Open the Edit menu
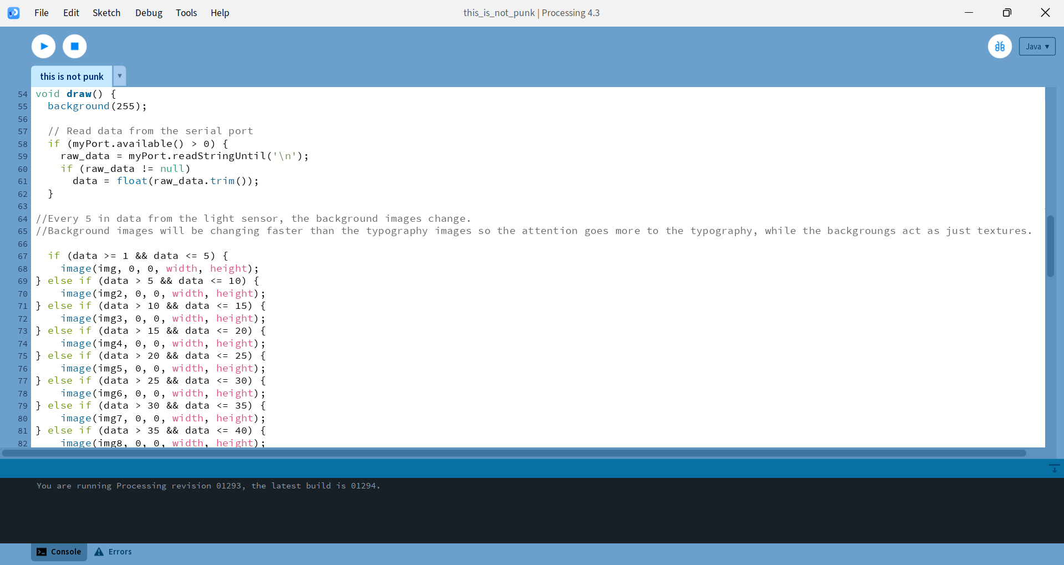The height and width of the screenshot is (565, 1064). [x=71, y=13]
